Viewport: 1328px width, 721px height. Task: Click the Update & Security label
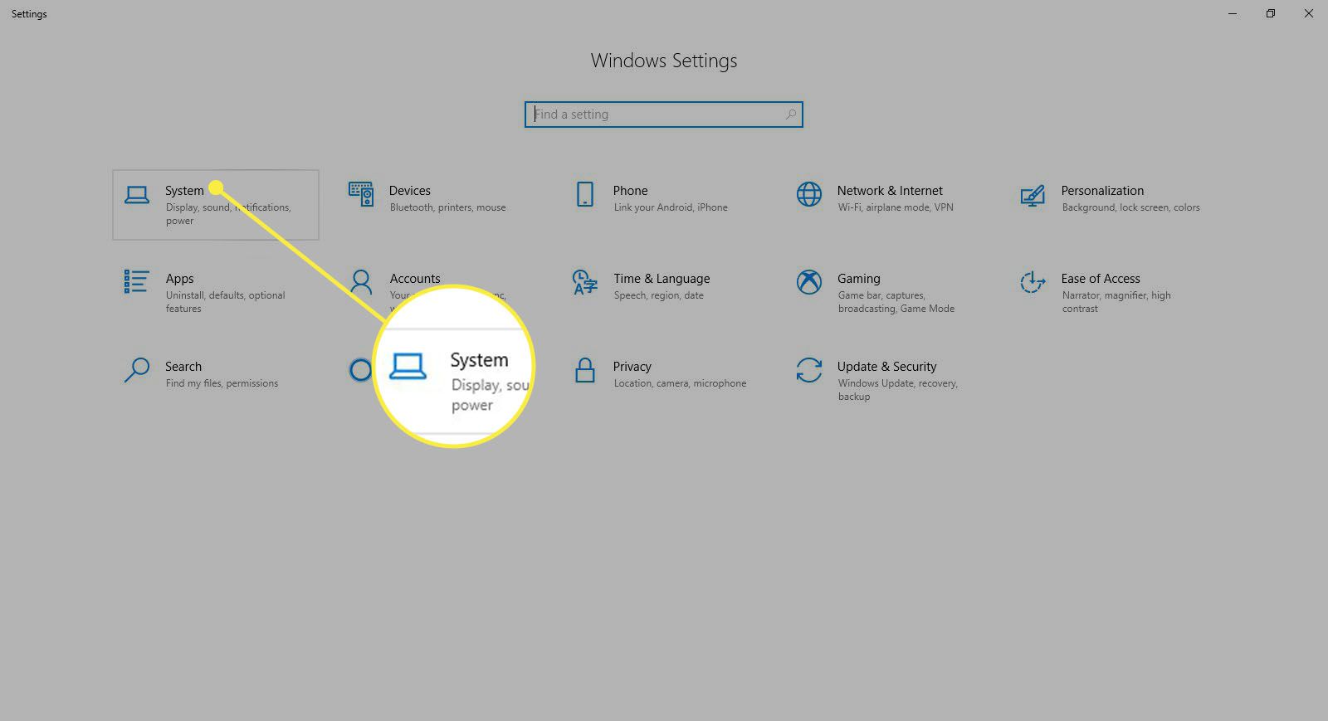pos(886,367)
